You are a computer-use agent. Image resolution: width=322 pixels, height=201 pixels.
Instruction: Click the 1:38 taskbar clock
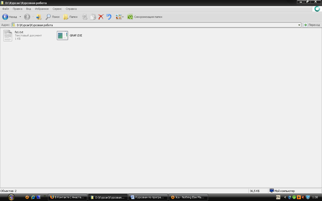coord(315,197)
